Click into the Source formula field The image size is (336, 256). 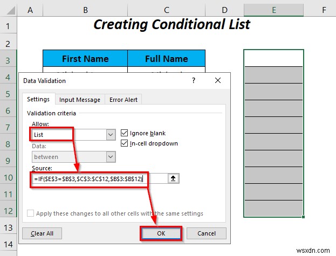click(x=100, y=179)
